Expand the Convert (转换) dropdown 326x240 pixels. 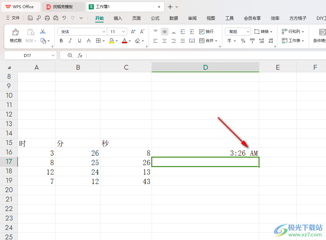click(271, 32)
